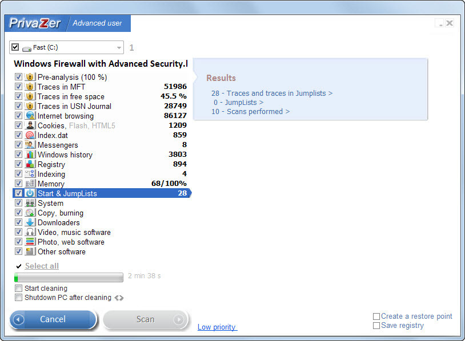Click the Fast (C:) drive icon
This screenshot has width=465, height=341.
(x=27, y=48)
